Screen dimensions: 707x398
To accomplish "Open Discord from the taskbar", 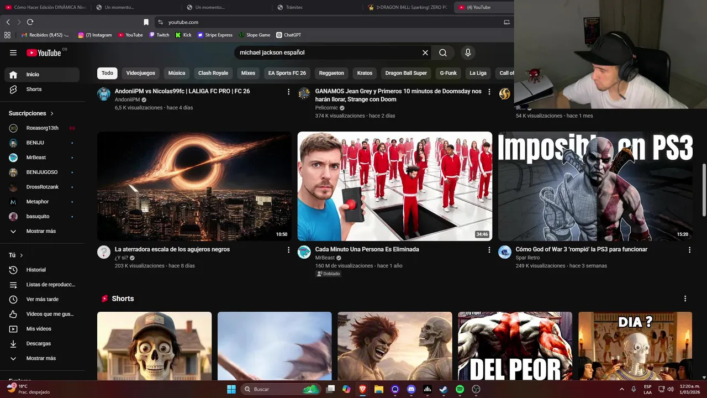I will (411, 389).
